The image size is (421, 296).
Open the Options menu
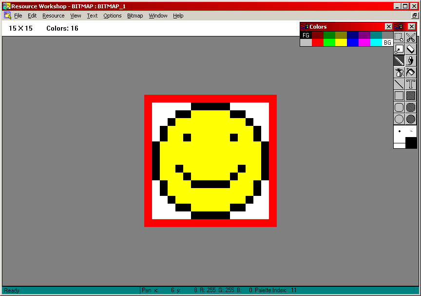[x=112, y=16]
